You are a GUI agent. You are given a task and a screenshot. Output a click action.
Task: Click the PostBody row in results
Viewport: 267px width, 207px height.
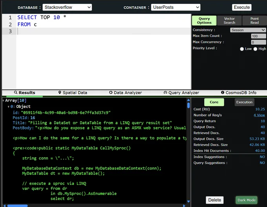point(99,128)
